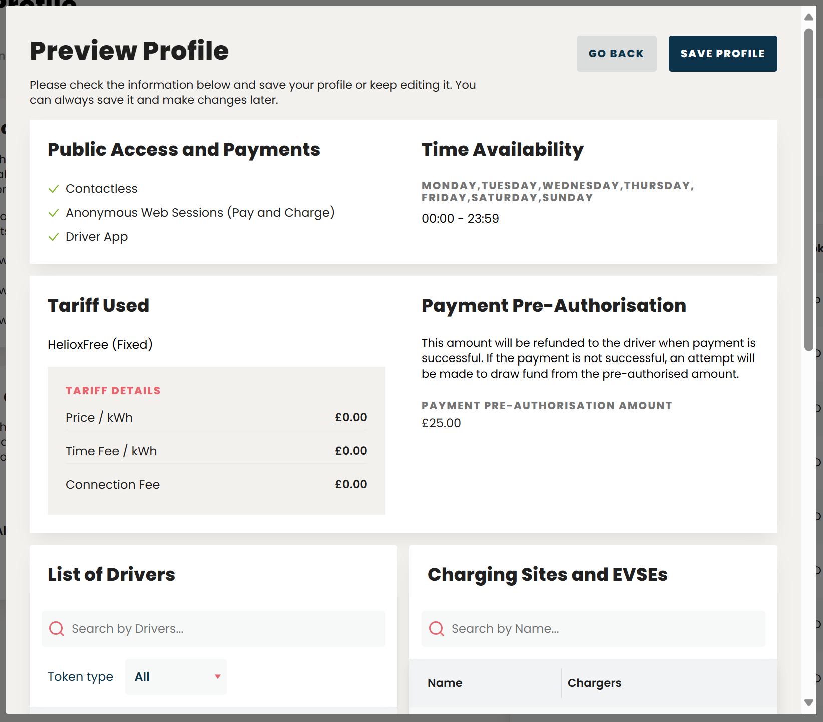Click the scrollbar down arrow

point(809,703)
